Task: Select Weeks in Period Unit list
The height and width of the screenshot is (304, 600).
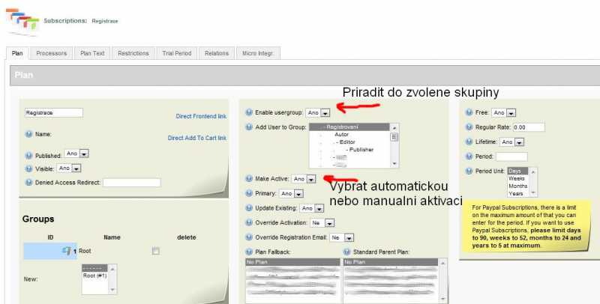Action: coord(517,178)
